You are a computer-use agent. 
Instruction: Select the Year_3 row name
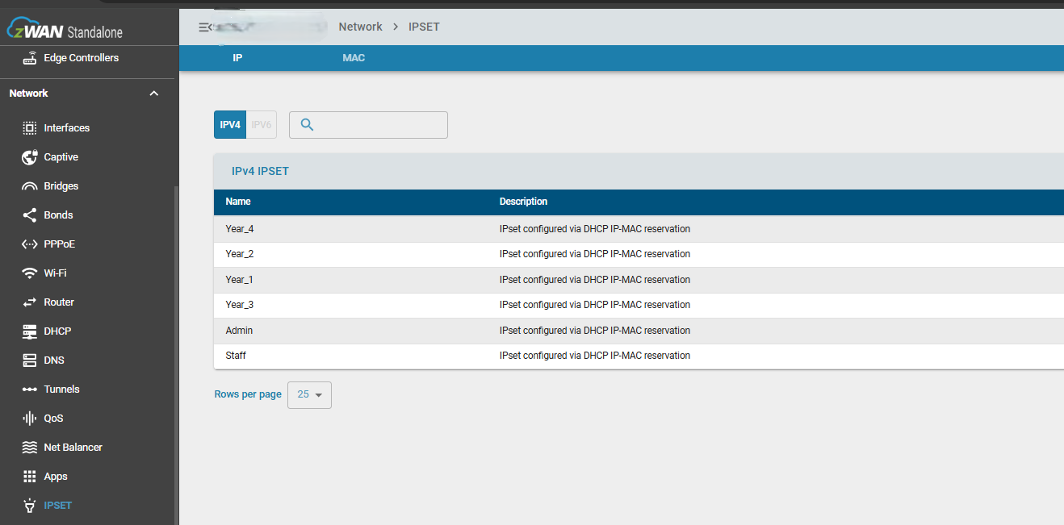pos(240,305)
